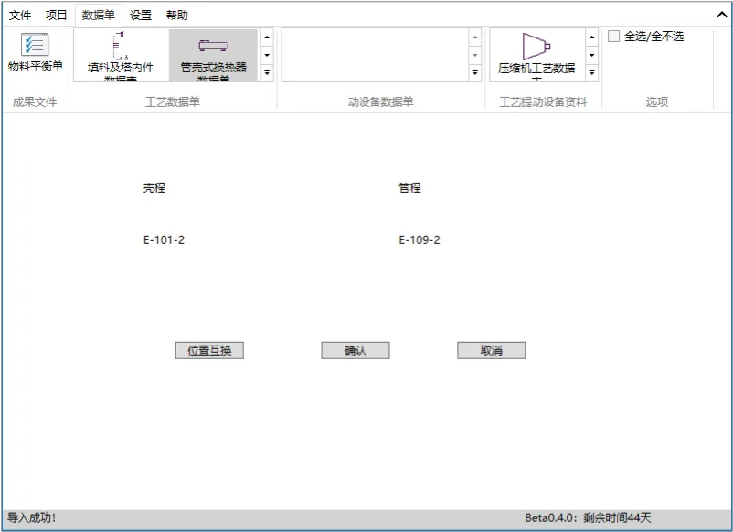Screen dimensions: 733x532
Task: Click the 确认 button
Action: click(356, 350)
